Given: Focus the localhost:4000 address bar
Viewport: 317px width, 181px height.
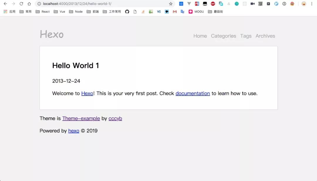Looking at the screenshot, I should click(x=105, y=4).
